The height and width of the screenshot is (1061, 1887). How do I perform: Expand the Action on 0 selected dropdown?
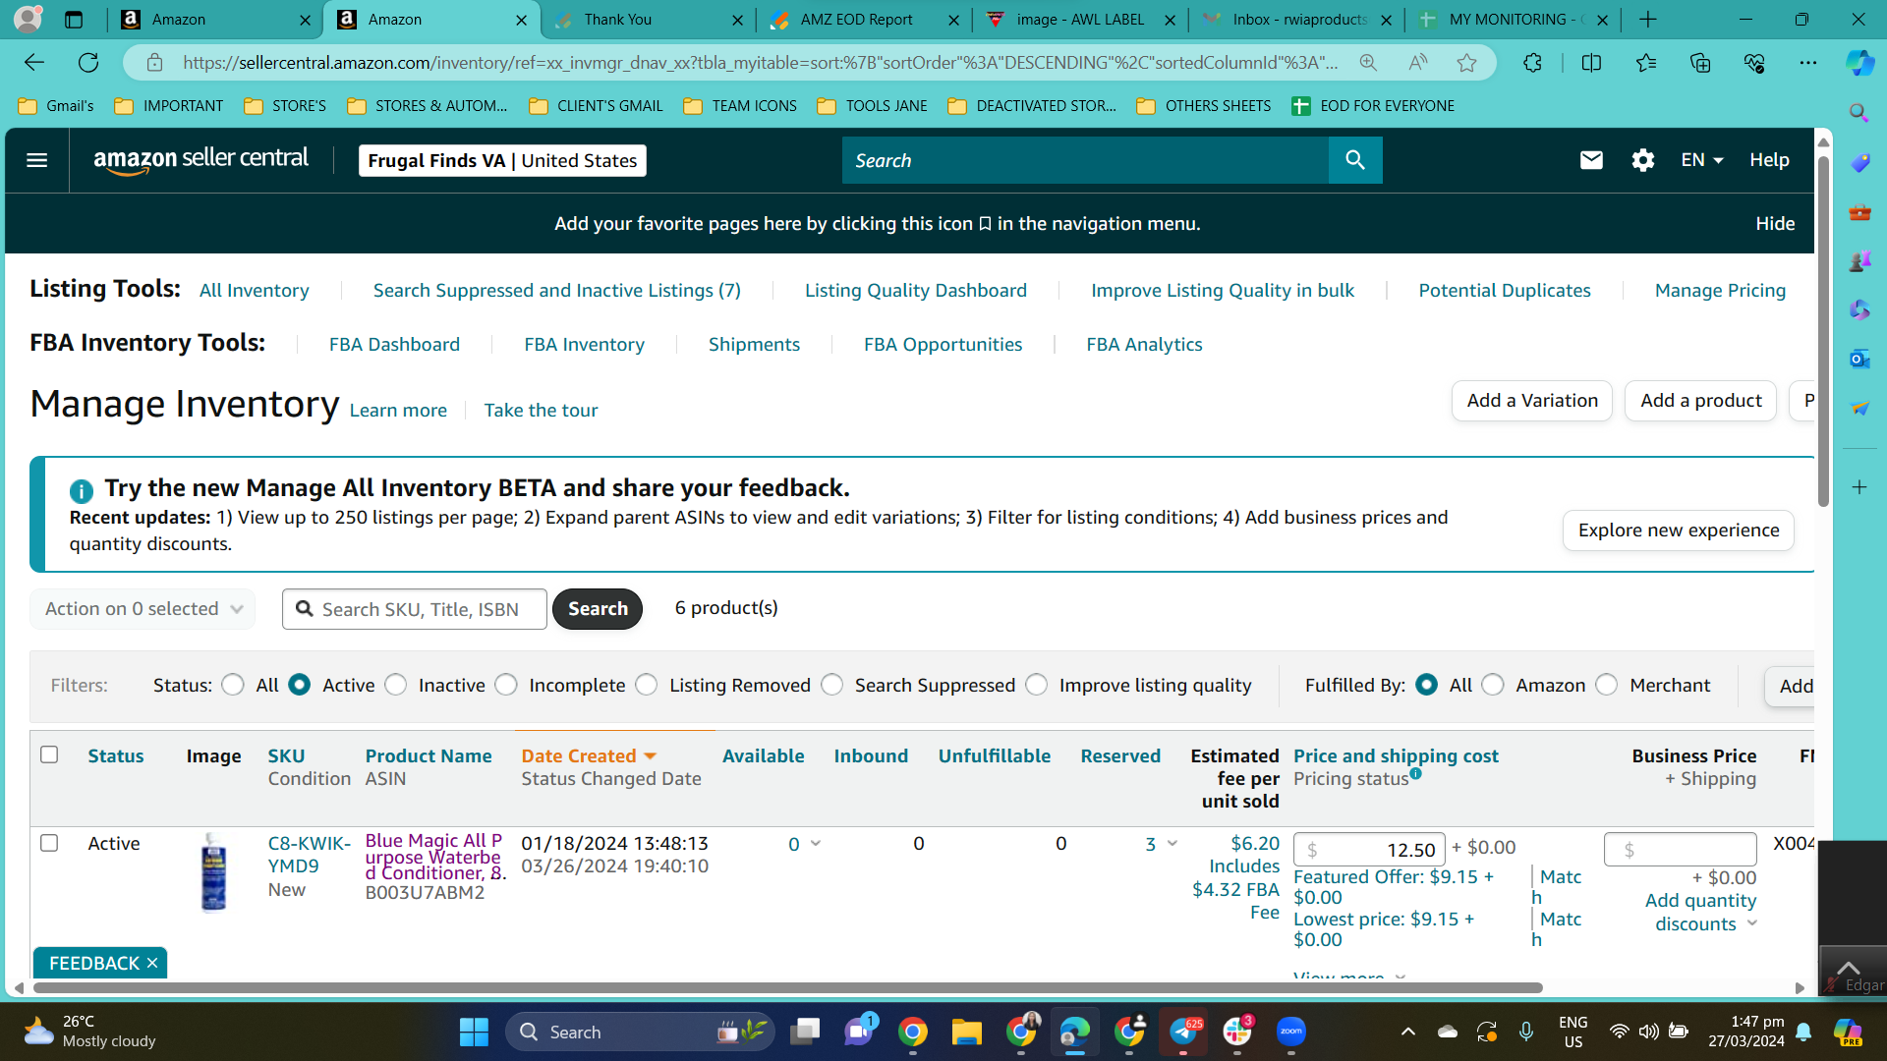coord(143,609)
